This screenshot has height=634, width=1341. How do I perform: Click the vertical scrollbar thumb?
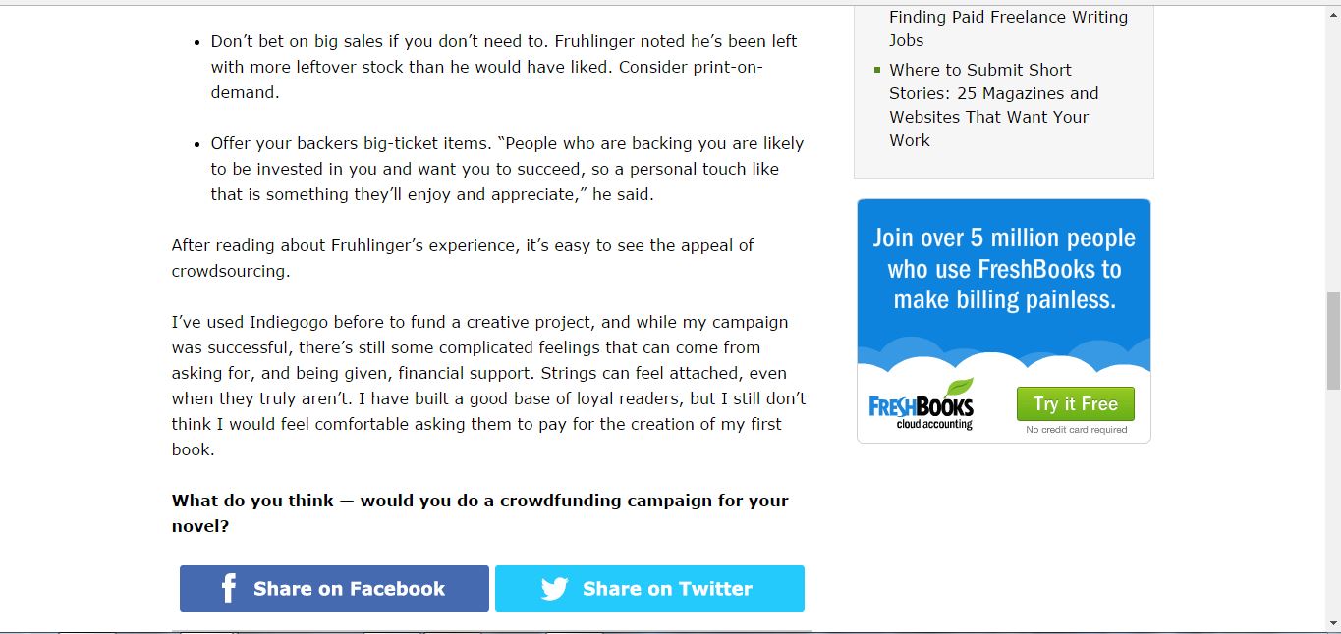[1332, 341]
